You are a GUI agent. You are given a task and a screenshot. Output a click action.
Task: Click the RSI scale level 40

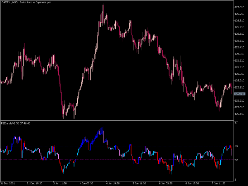[236, 160]
